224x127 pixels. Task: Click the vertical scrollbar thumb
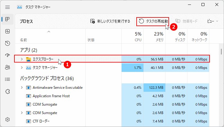[x=221, y=51]
